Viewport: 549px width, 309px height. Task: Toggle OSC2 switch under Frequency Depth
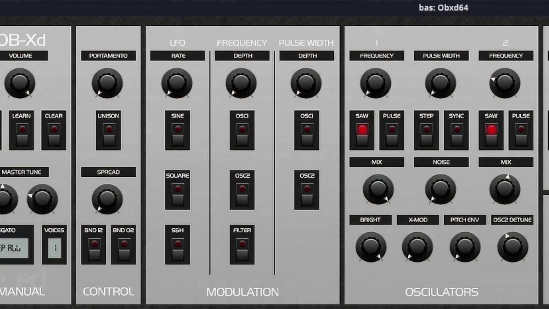(x=242, y=194)
